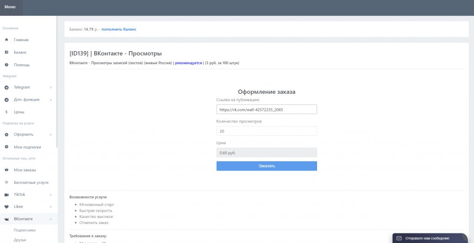Open the Отправьте нам сообщение chat widget
474x243 pixels.
click(x=430, y=238)
